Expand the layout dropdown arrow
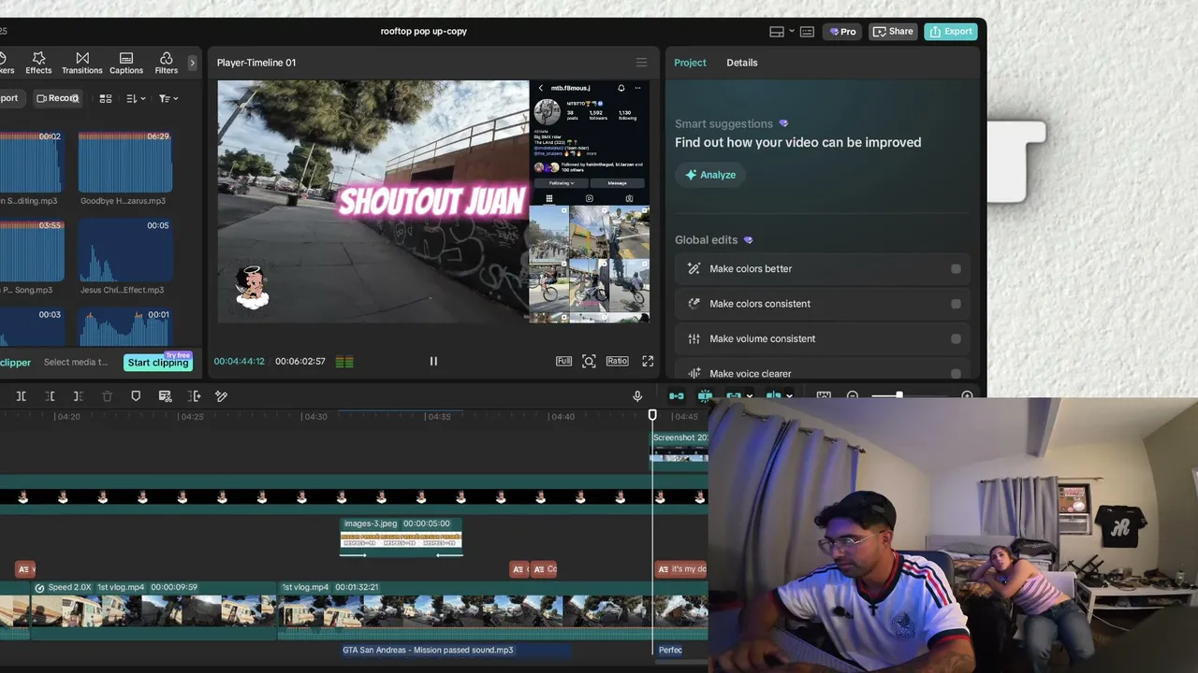1198x673 pixels. click(792, 31)
